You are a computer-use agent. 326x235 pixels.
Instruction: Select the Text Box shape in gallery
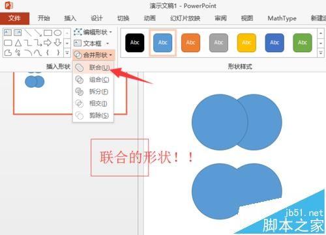pos(8,33)
